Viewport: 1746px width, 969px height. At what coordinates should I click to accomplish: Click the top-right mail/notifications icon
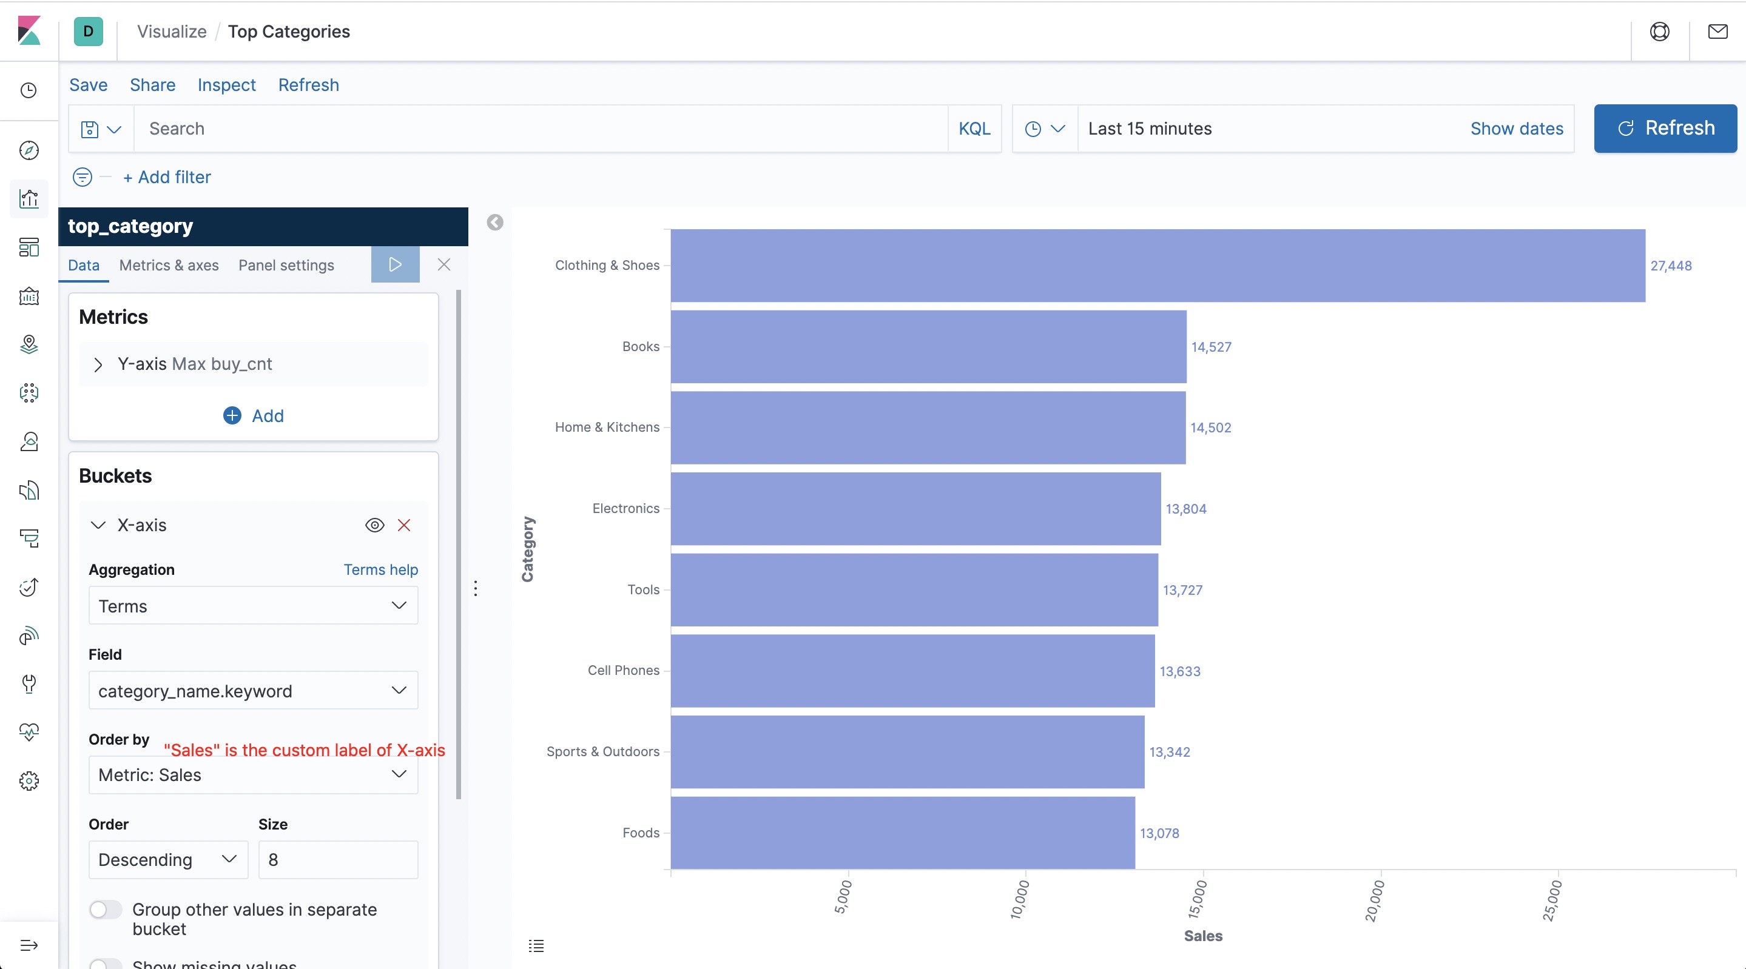pyautogui.click(x=1719, y=32)
